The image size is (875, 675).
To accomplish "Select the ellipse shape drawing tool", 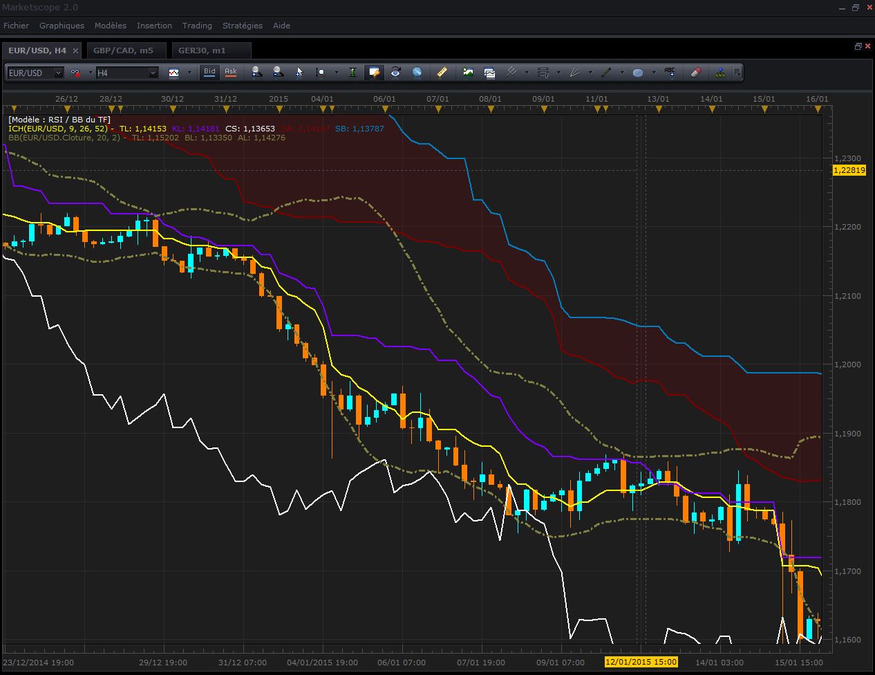I will point(638,72).
